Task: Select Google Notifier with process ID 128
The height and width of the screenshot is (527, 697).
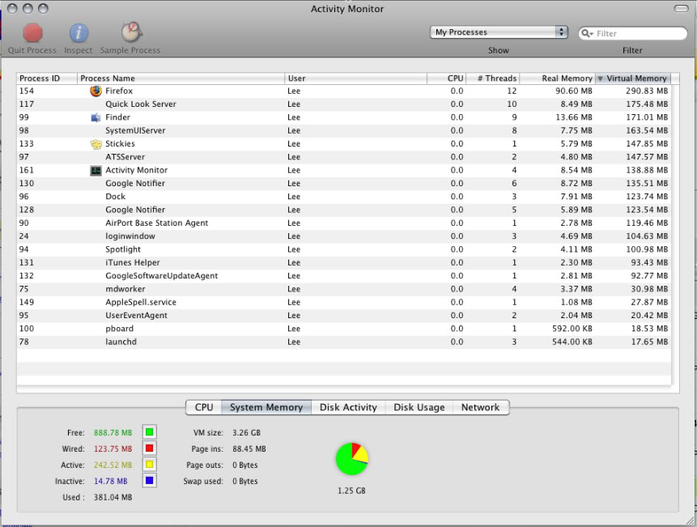Action: click(343, 210)
